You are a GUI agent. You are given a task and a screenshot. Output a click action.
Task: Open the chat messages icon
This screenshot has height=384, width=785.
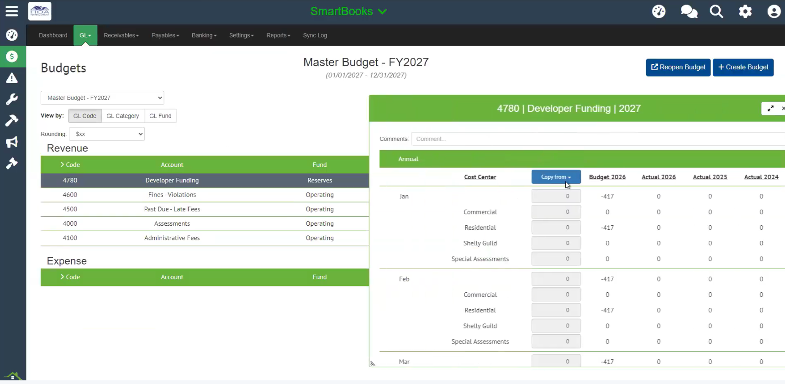tap(689, 11)
